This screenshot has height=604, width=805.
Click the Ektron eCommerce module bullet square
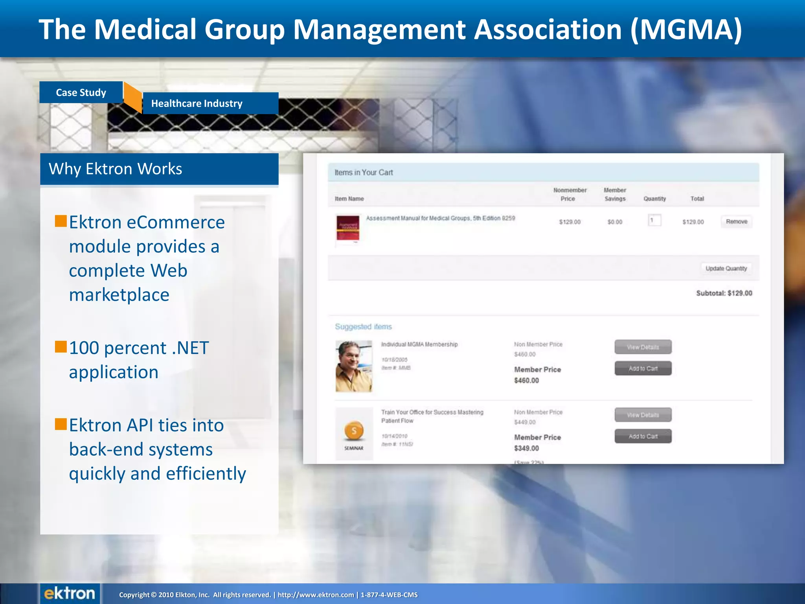[61, 221]
